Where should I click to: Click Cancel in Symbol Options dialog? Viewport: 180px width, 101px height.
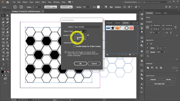click(x=94, y=63)
